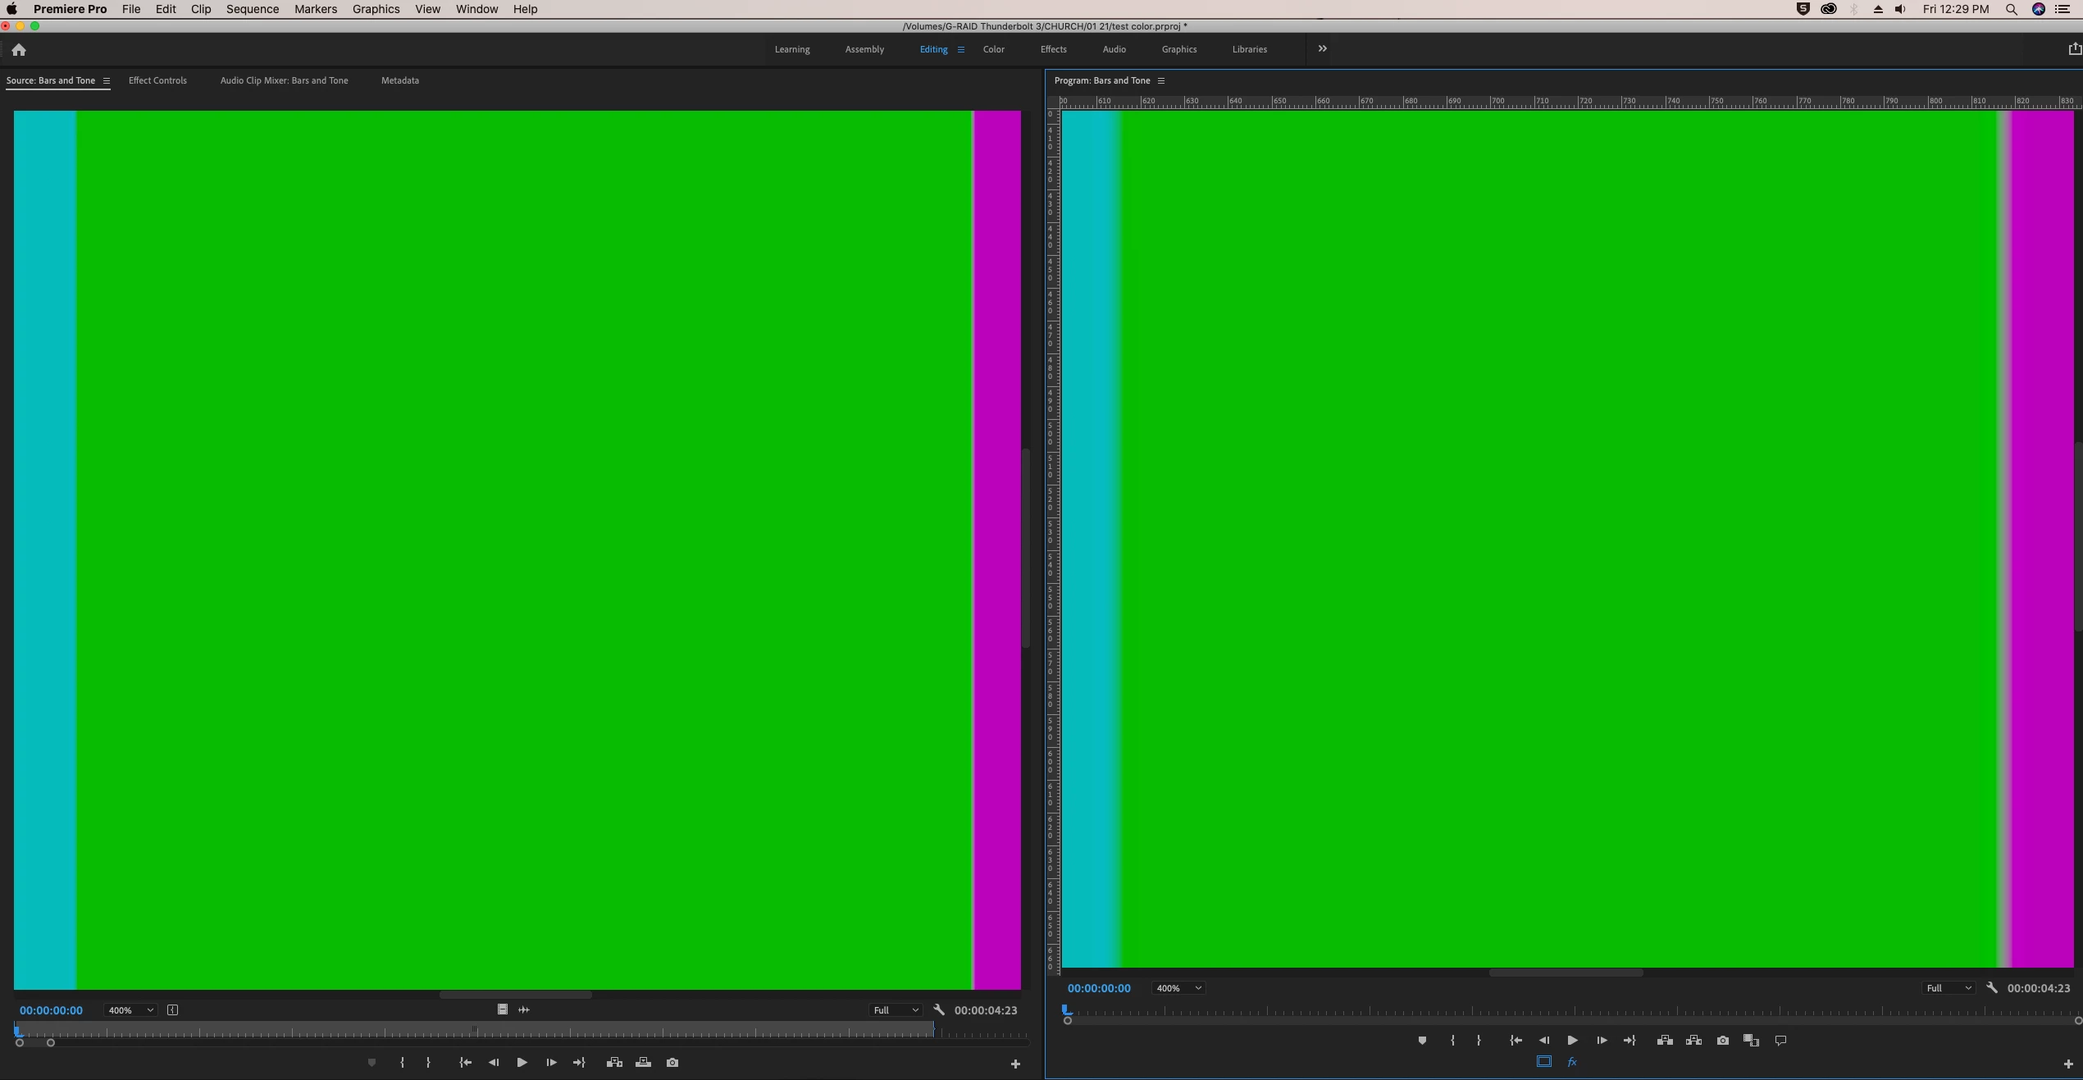Play in the Program monitor

pyautogui.click(x=1572, y=1041)
